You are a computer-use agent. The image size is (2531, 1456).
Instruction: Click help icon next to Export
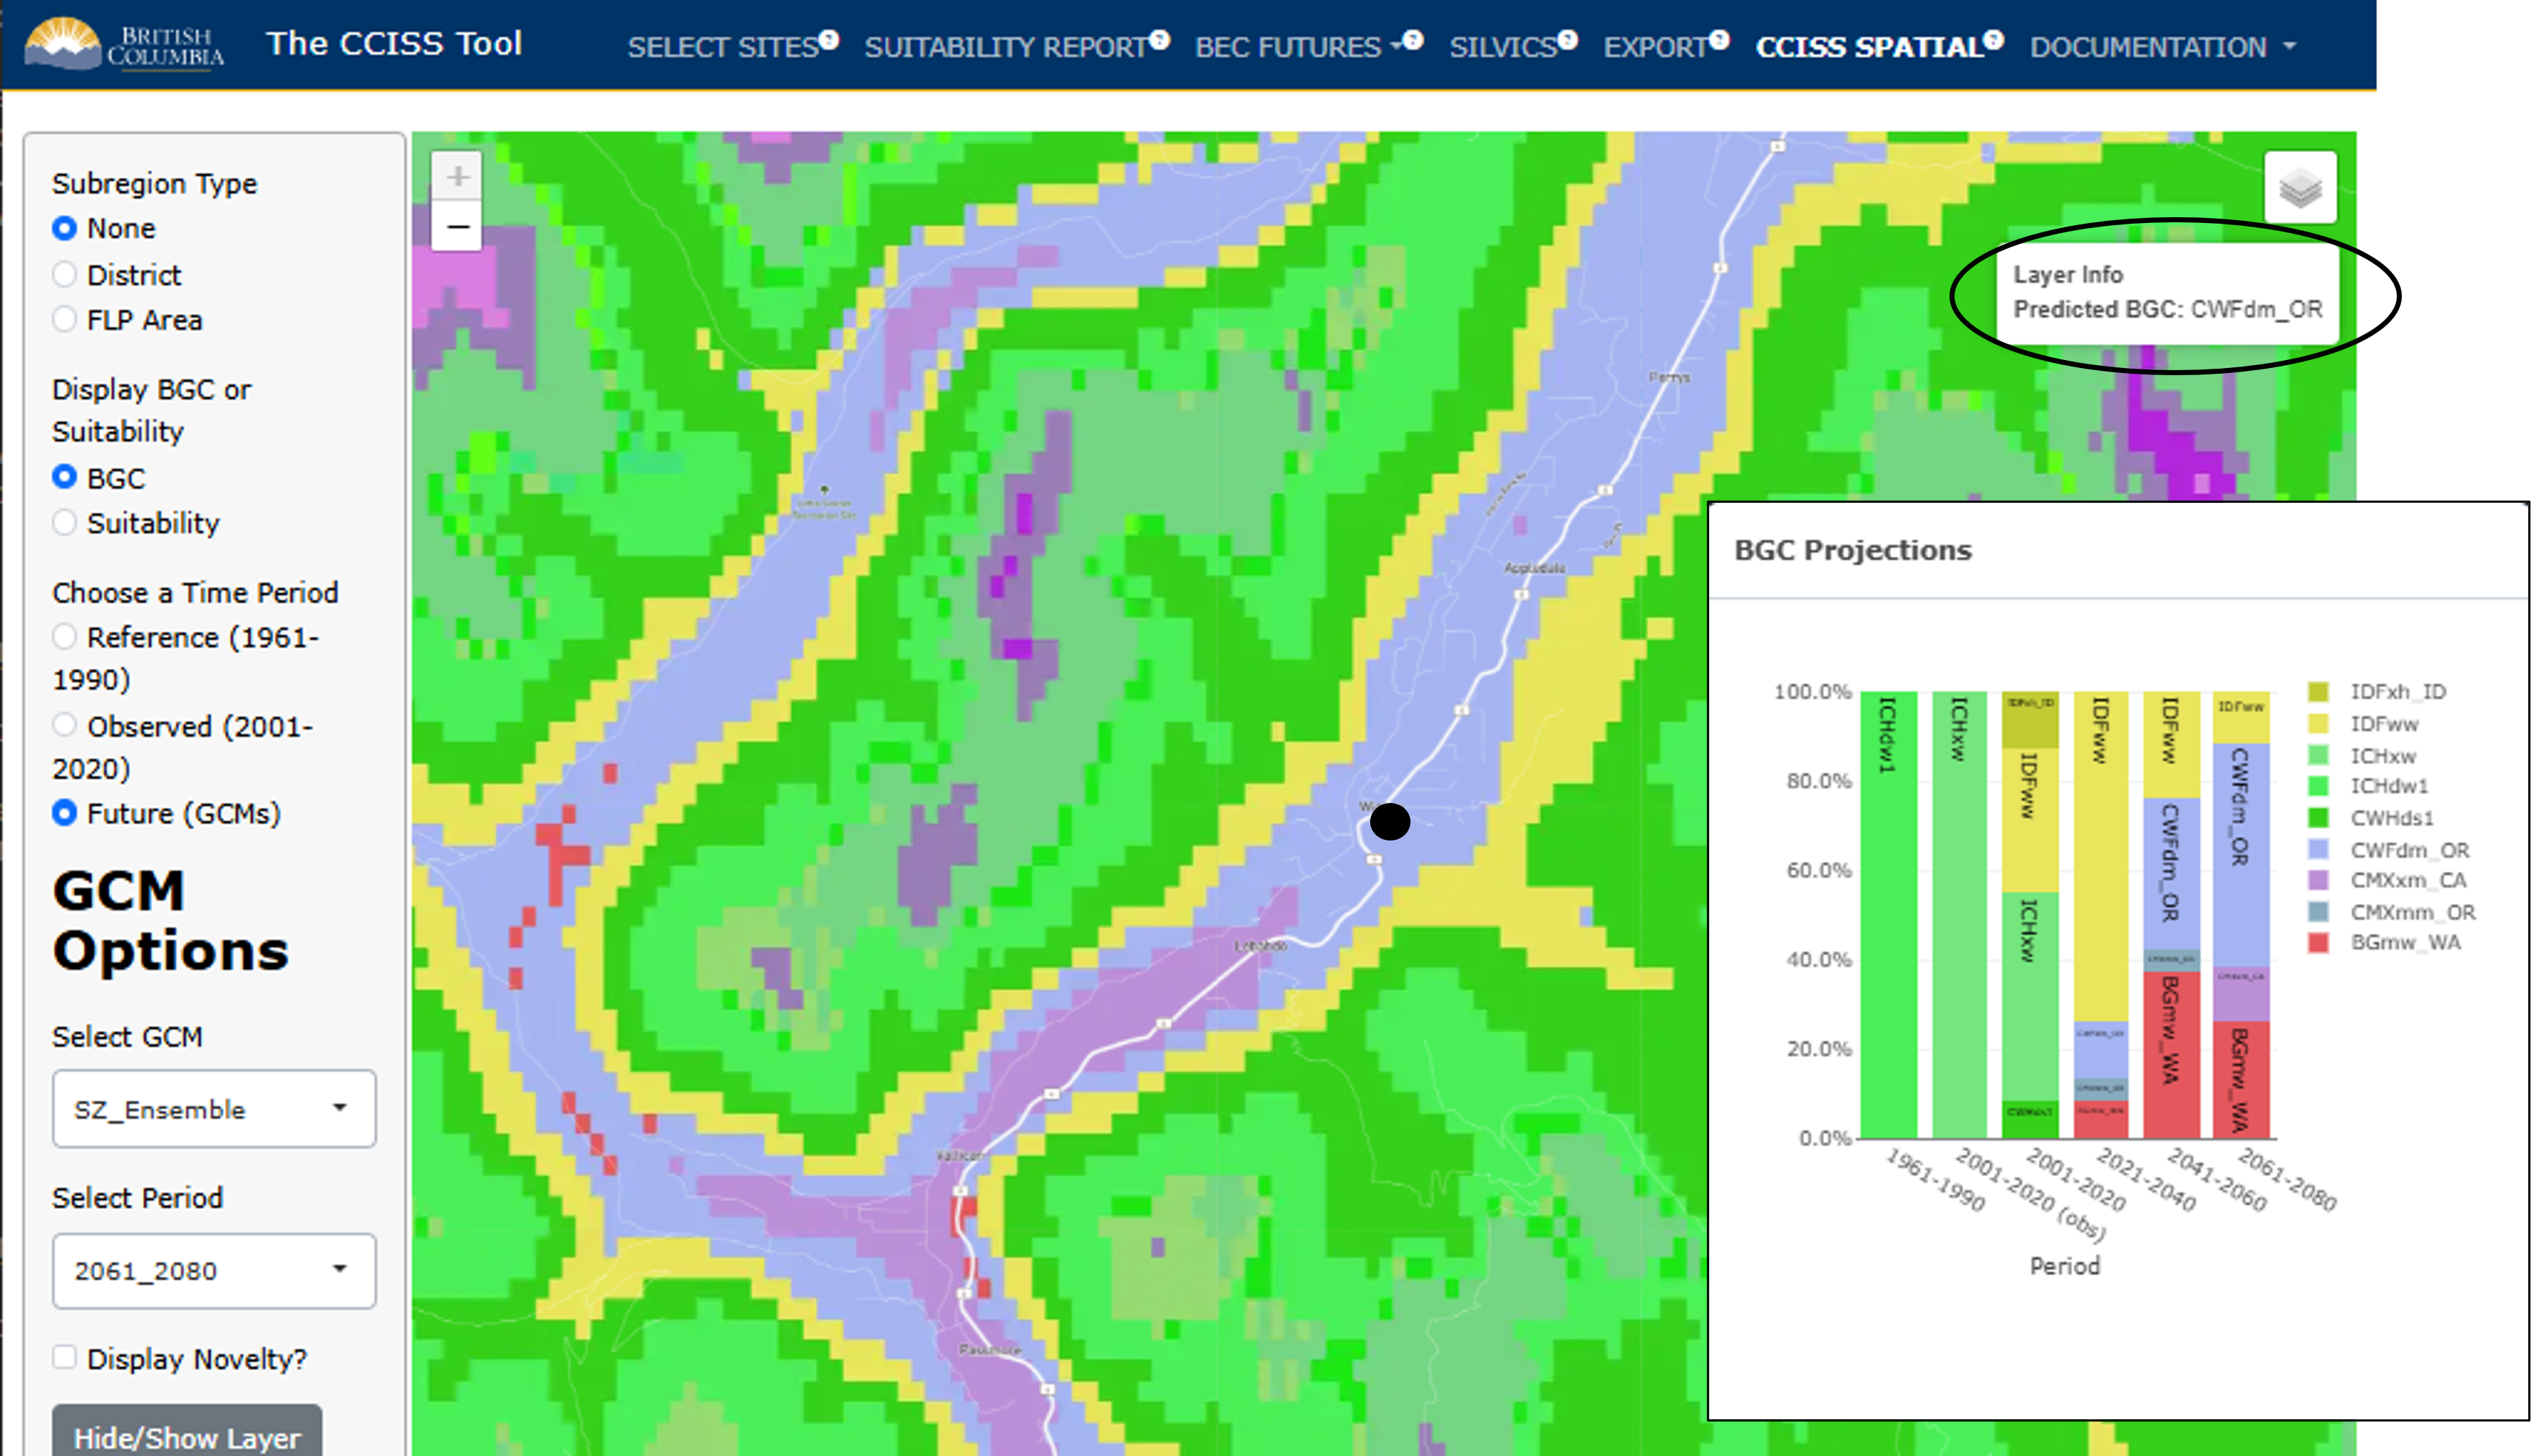[1719, 40]
